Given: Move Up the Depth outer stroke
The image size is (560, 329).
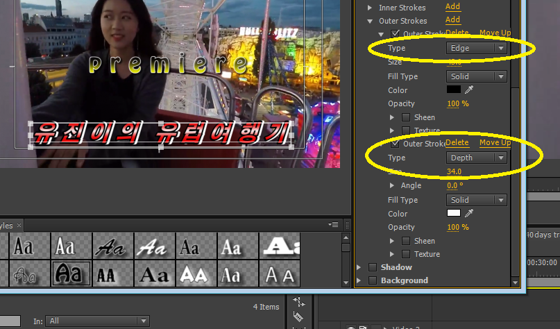Looking at the screenshot, I should pyautogui.click(x=495, y=142).
